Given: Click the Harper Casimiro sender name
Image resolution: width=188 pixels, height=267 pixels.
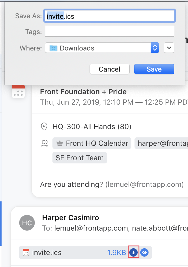Looking at the screenshot, I should point(71,218).
